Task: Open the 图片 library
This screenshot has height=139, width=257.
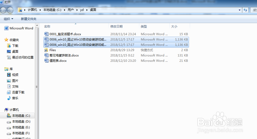Action: point(15,81)
